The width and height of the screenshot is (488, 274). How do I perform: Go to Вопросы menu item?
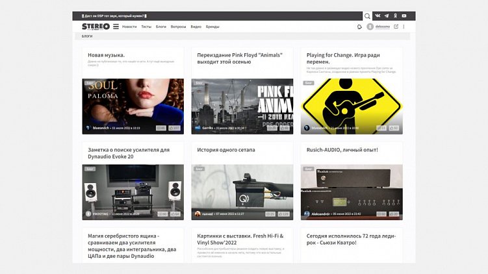click(178, 27)
